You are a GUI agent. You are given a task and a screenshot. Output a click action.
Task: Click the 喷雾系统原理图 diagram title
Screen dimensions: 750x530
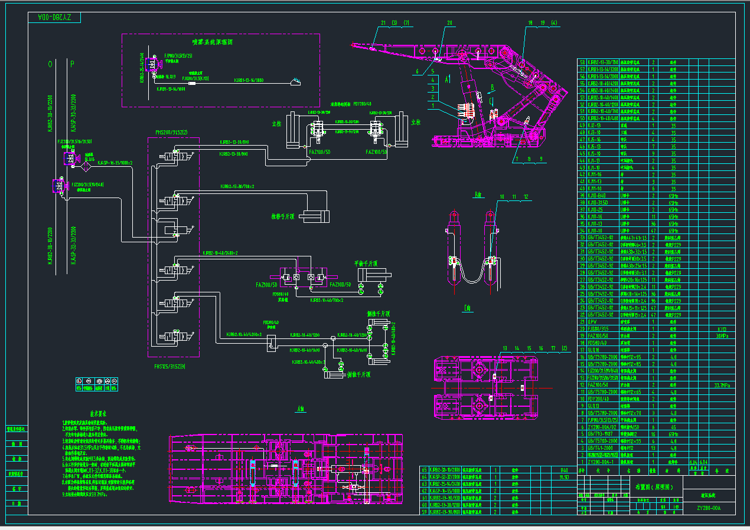click(x=212, y=42)
